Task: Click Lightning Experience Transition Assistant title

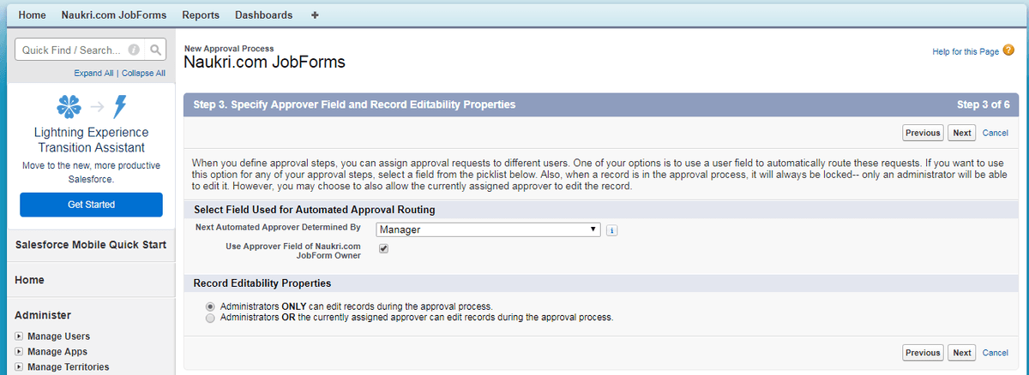Action: [91, 140]
